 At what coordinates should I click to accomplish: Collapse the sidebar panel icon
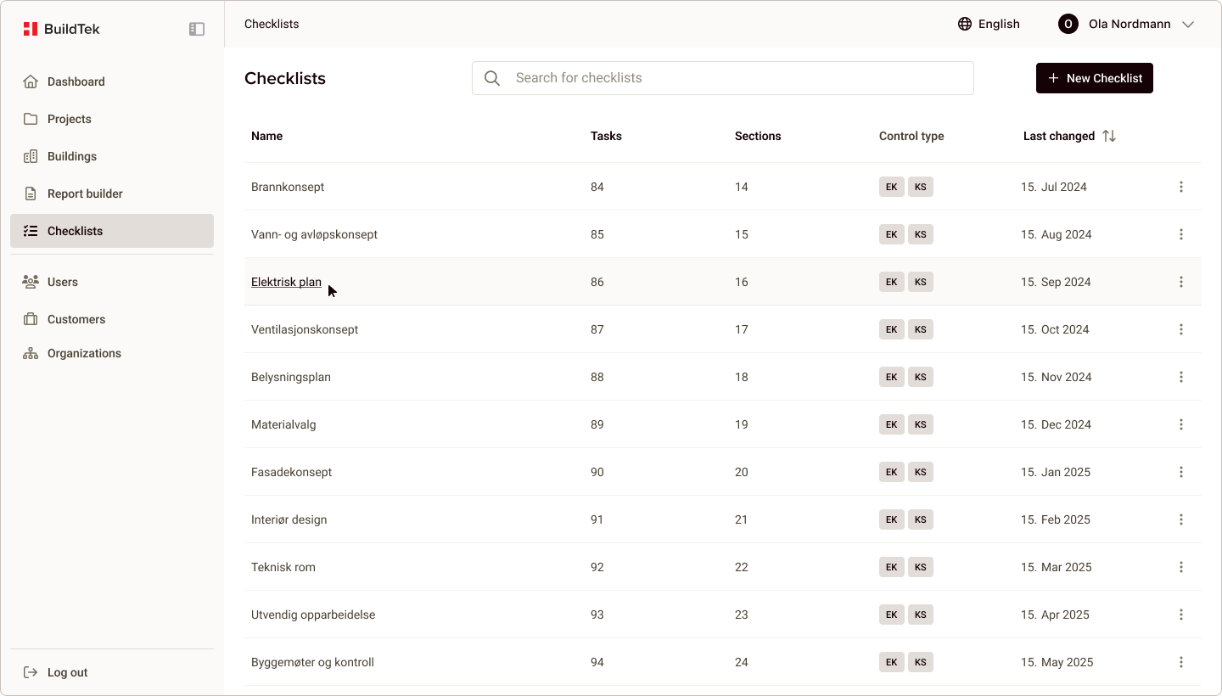(x=197, y=29)
